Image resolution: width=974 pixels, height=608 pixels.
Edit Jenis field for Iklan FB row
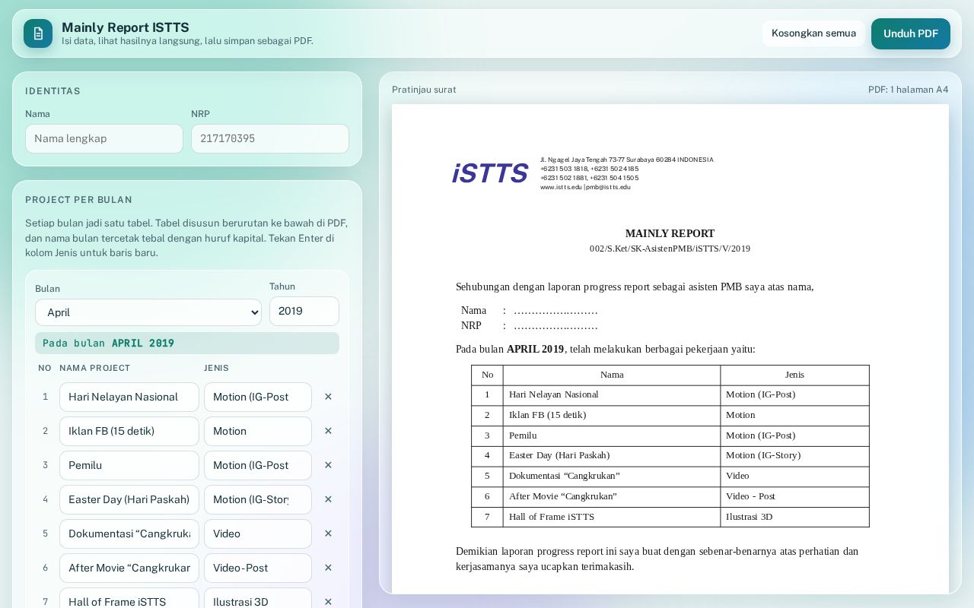(258, 431)
